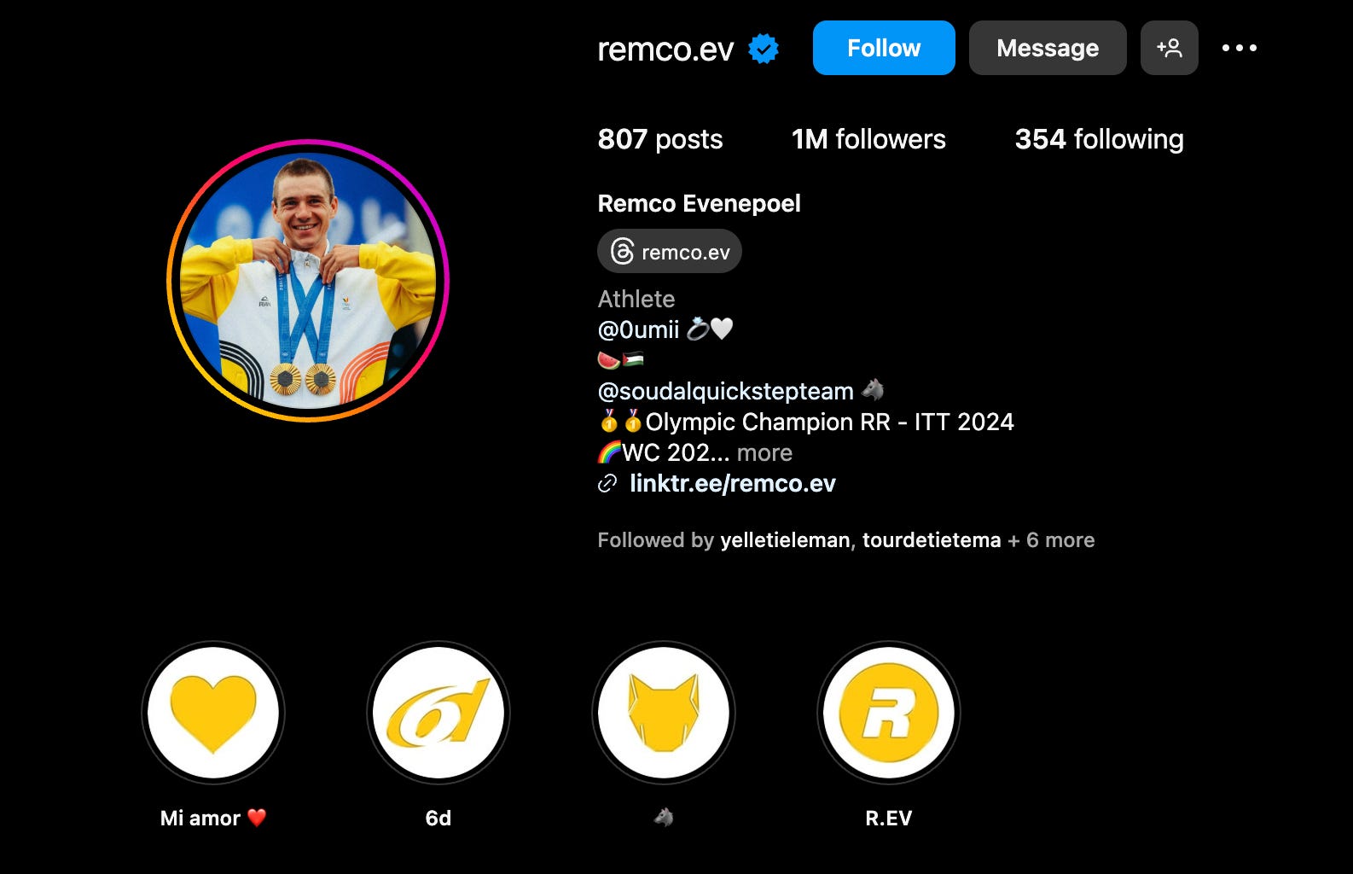The height and width of the screenshot is (874, 1353).
Task: Open the yellow heart Mi amor highlight
Action: coord(213,713)
